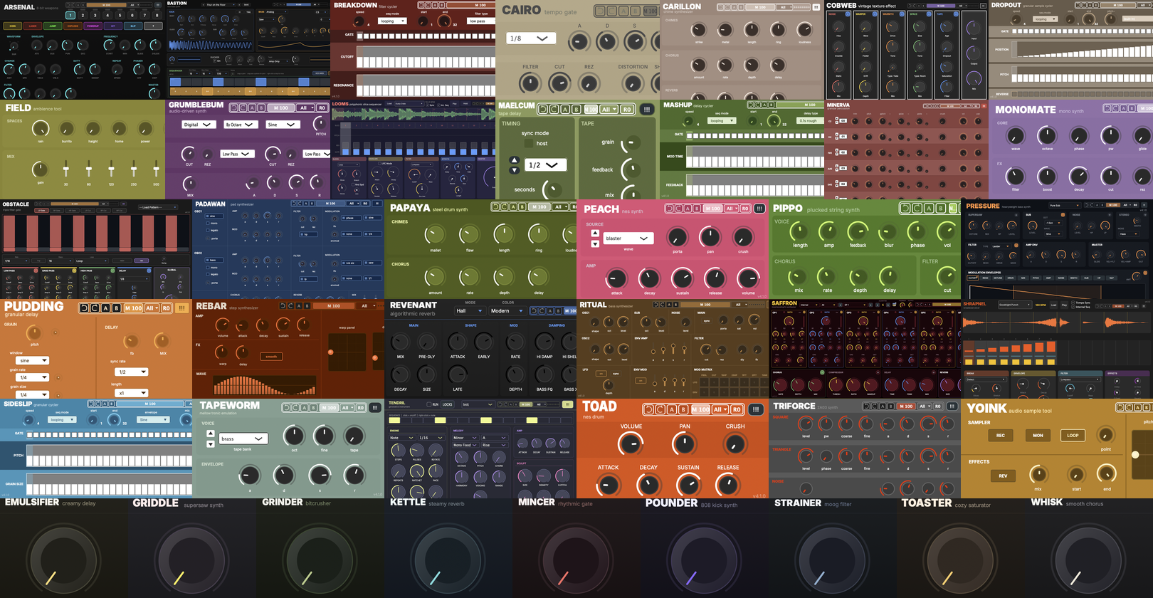1153x598 pixels.
Task: Click the M 100 field in Peach header
Action: (713, 209)
